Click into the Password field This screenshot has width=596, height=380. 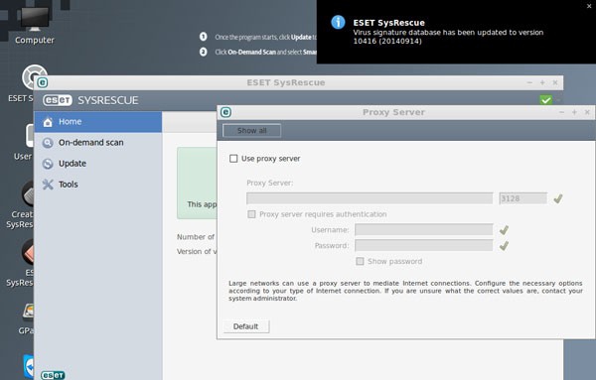(424, 245)
